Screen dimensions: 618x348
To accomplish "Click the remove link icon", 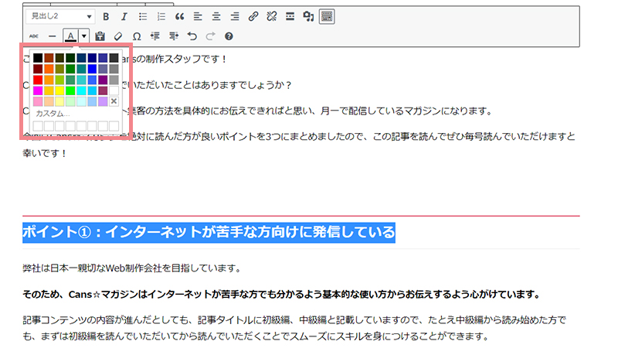I will [271, 16].
